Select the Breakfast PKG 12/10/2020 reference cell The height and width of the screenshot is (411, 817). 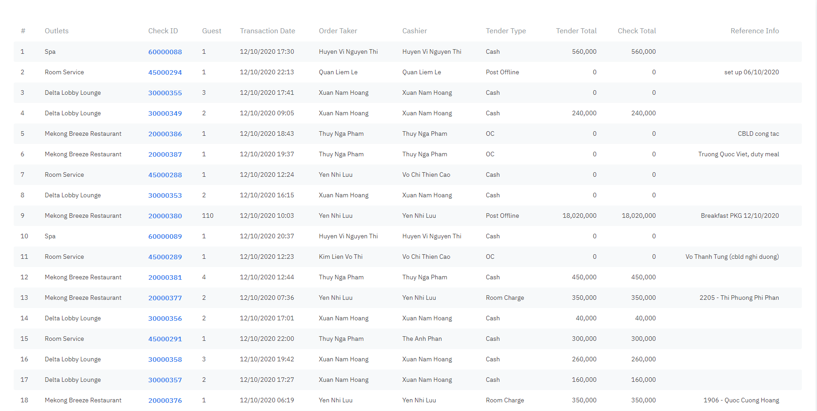[739, 216]
